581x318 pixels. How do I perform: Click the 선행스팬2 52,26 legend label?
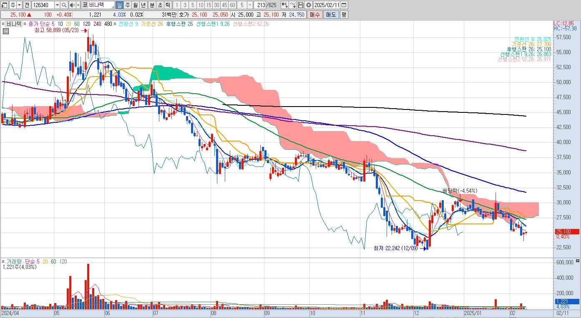251,24
